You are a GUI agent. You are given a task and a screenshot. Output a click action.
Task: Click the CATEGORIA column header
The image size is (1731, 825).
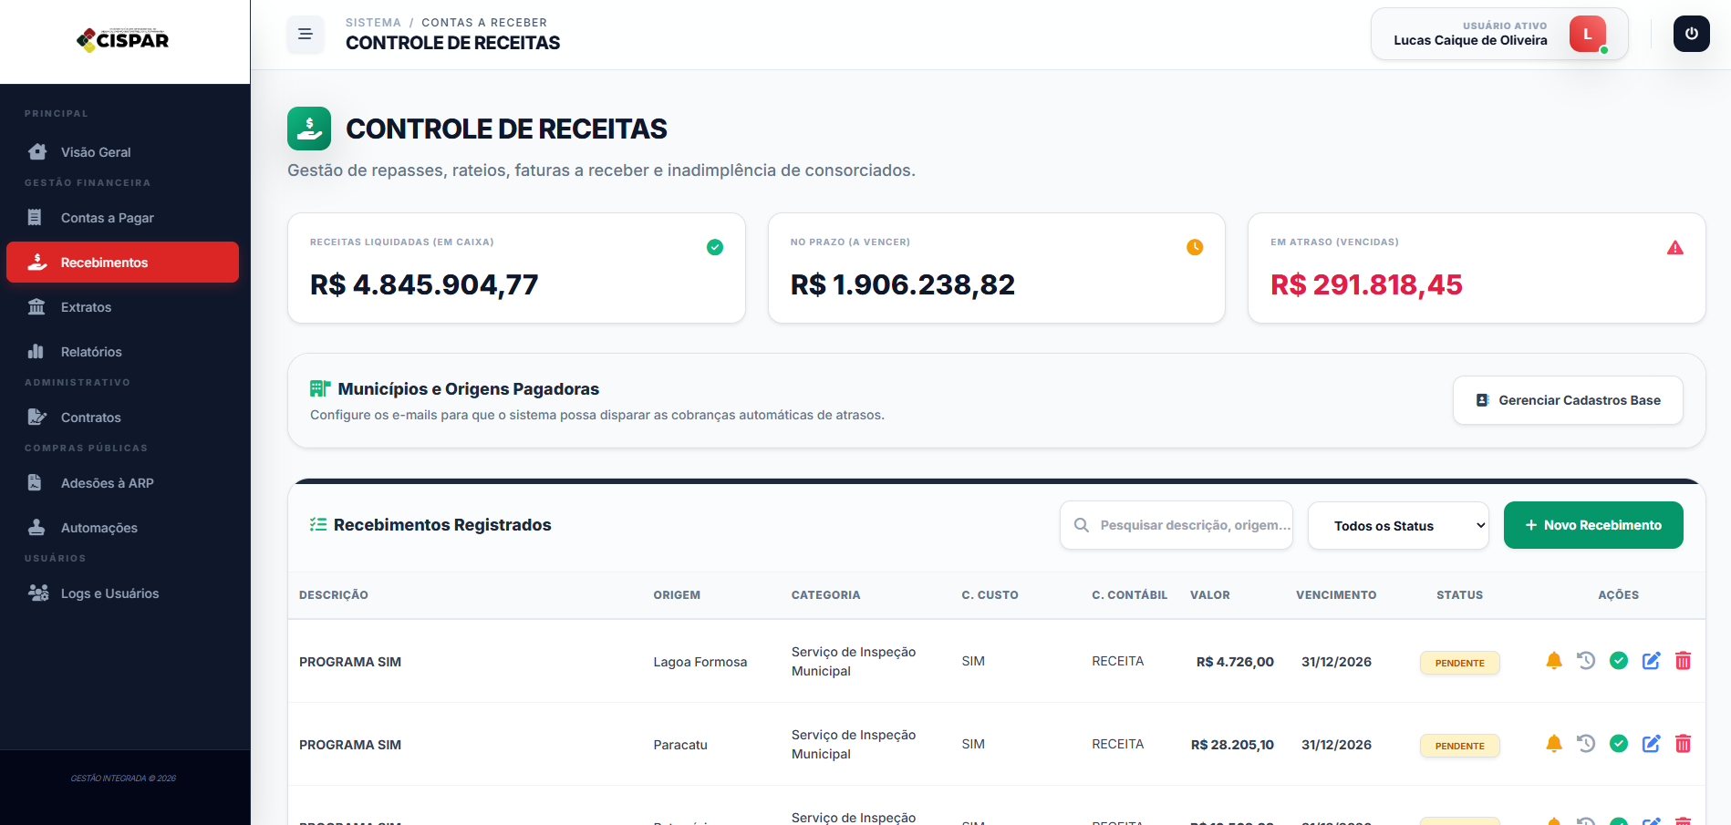click(825, 595)
